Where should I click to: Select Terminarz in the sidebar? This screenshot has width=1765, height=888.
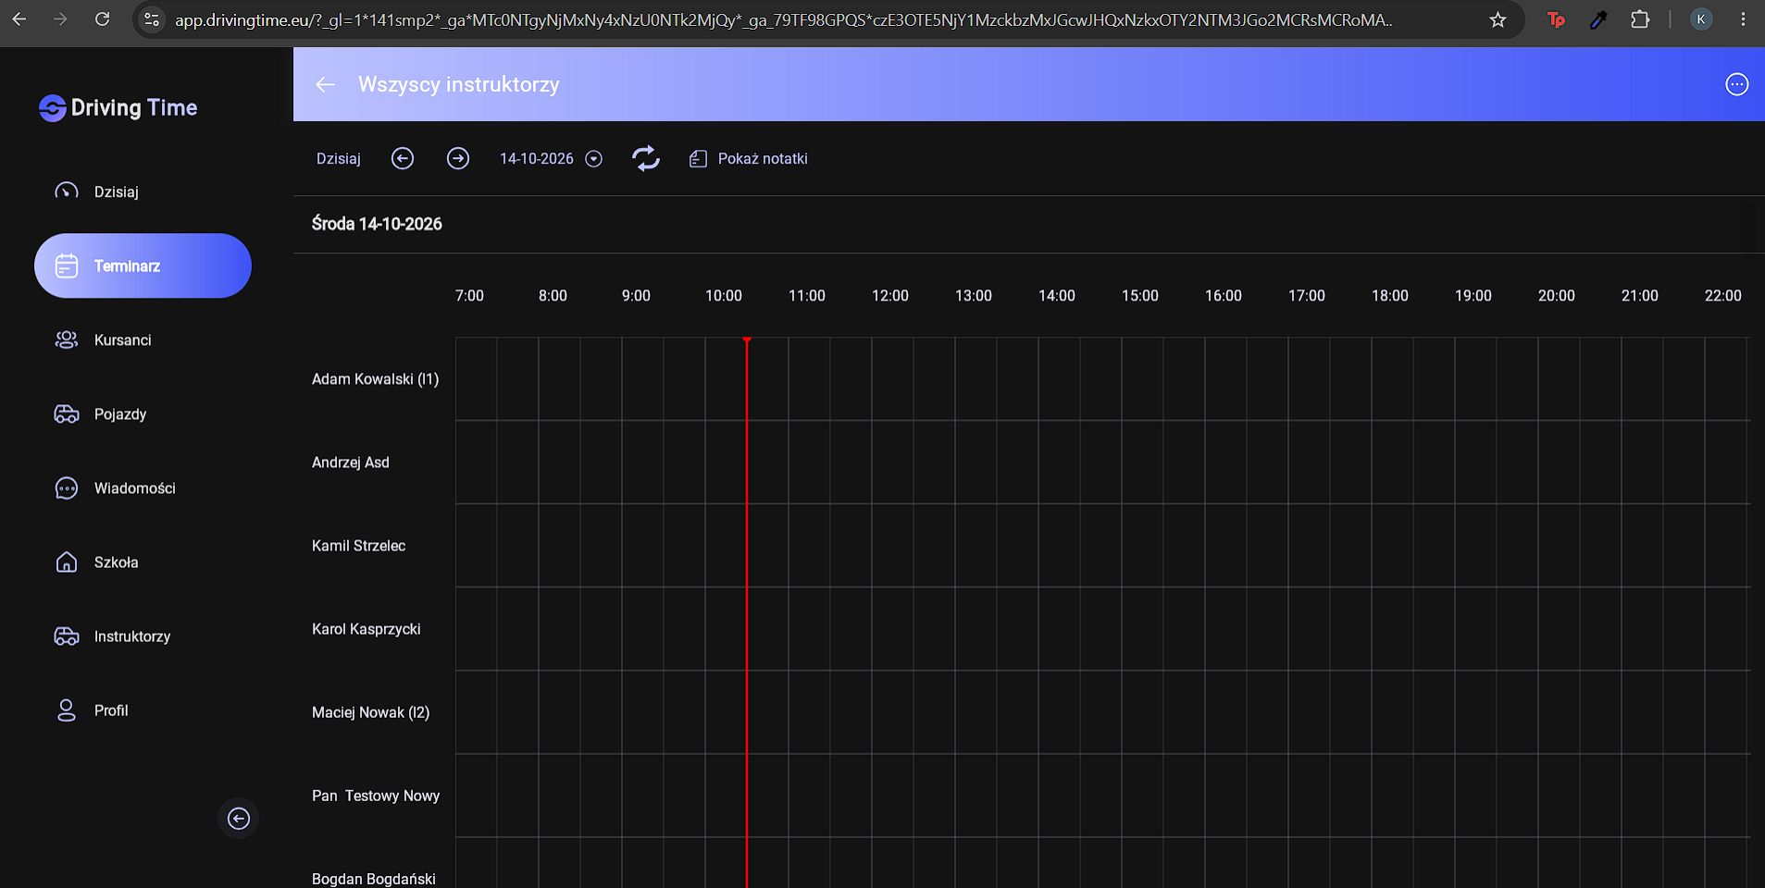143,265
